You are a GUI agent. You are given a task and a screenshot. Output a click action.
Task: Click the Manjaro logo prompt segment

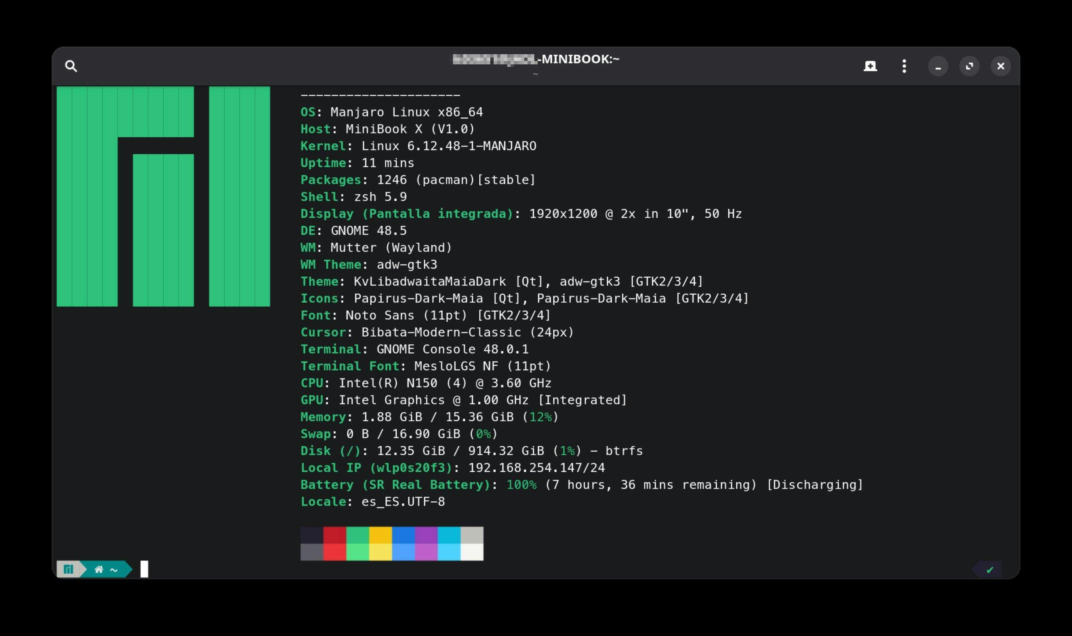[x=68, y=569]
